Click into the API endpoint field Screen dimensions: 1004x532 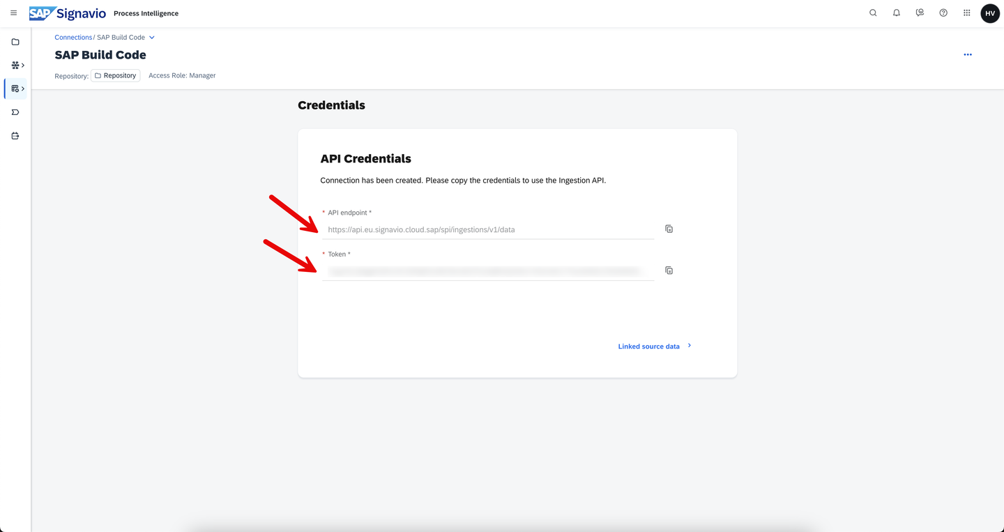pos(488,229)
